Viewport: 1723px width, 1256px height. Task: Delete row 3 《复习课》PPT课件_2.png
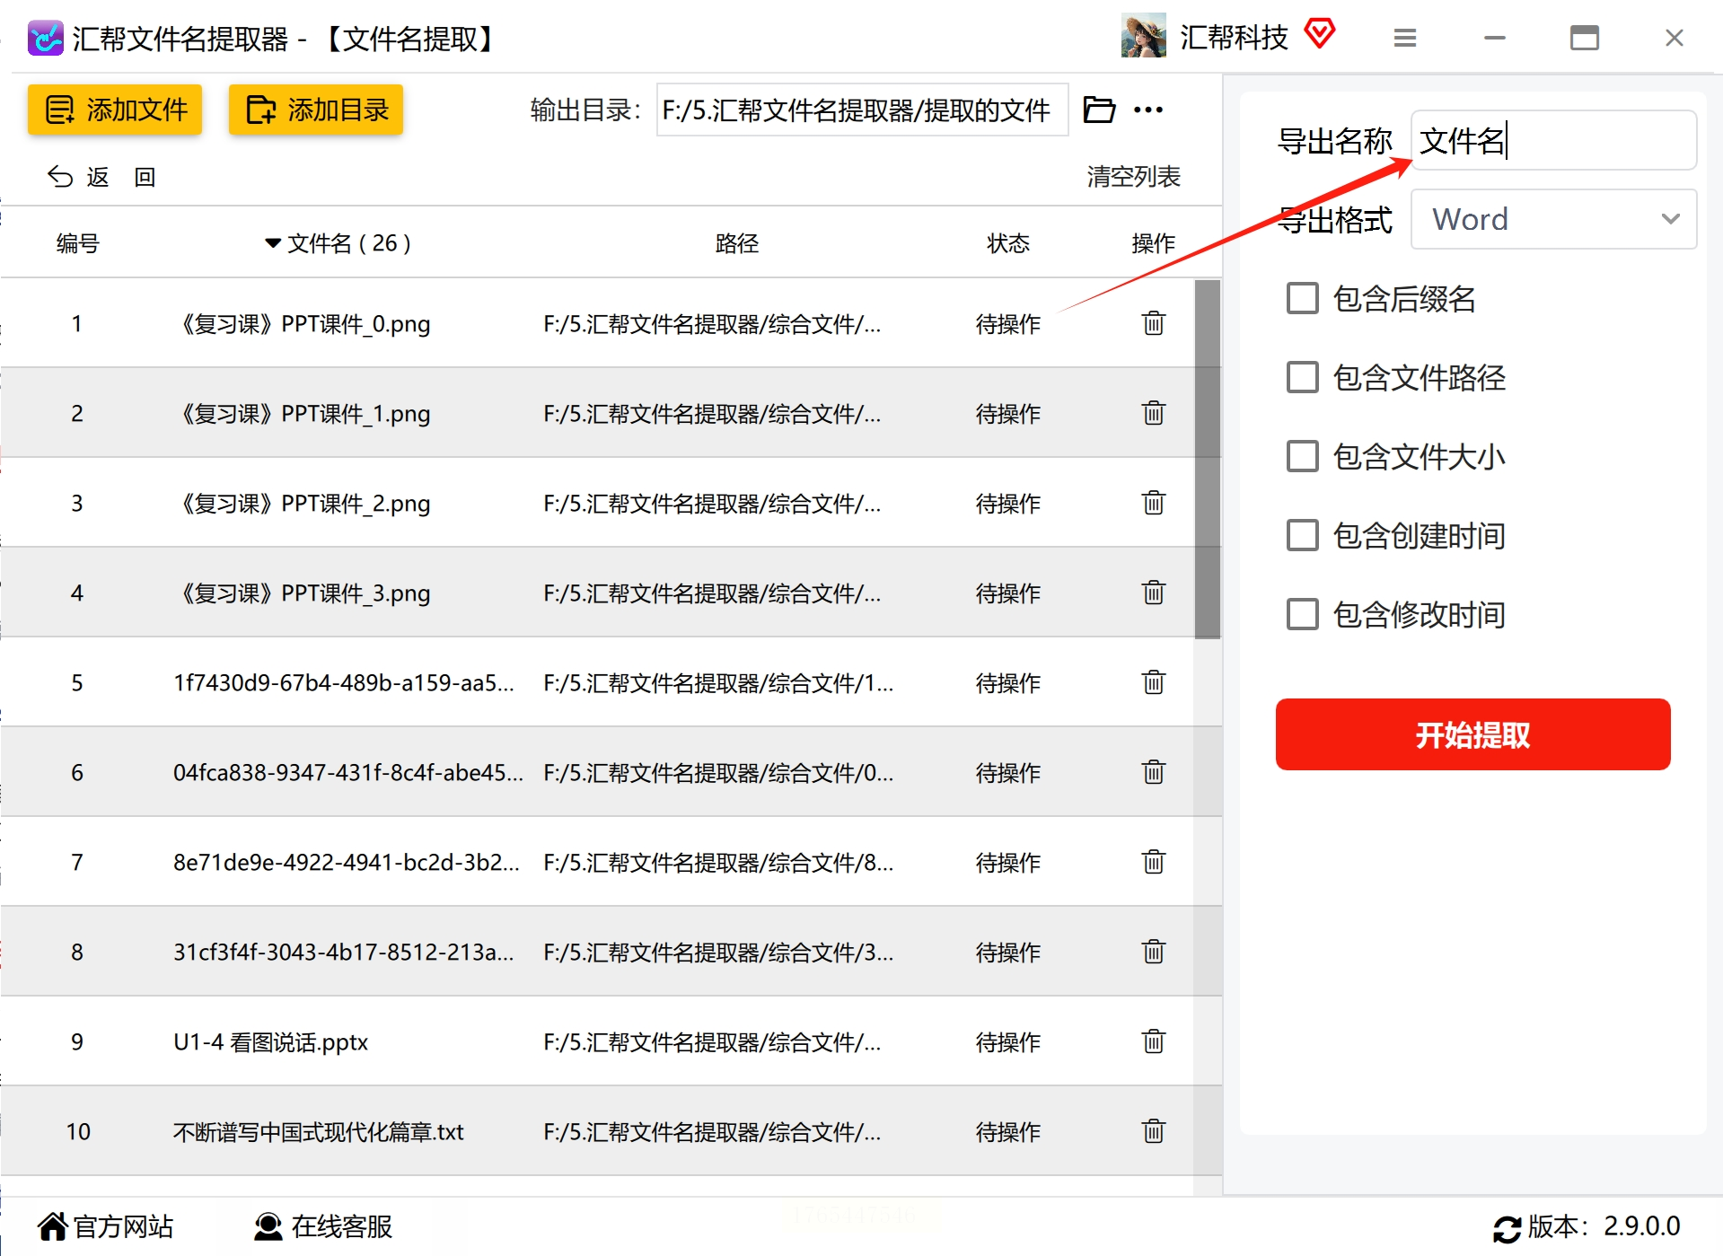1153,503
